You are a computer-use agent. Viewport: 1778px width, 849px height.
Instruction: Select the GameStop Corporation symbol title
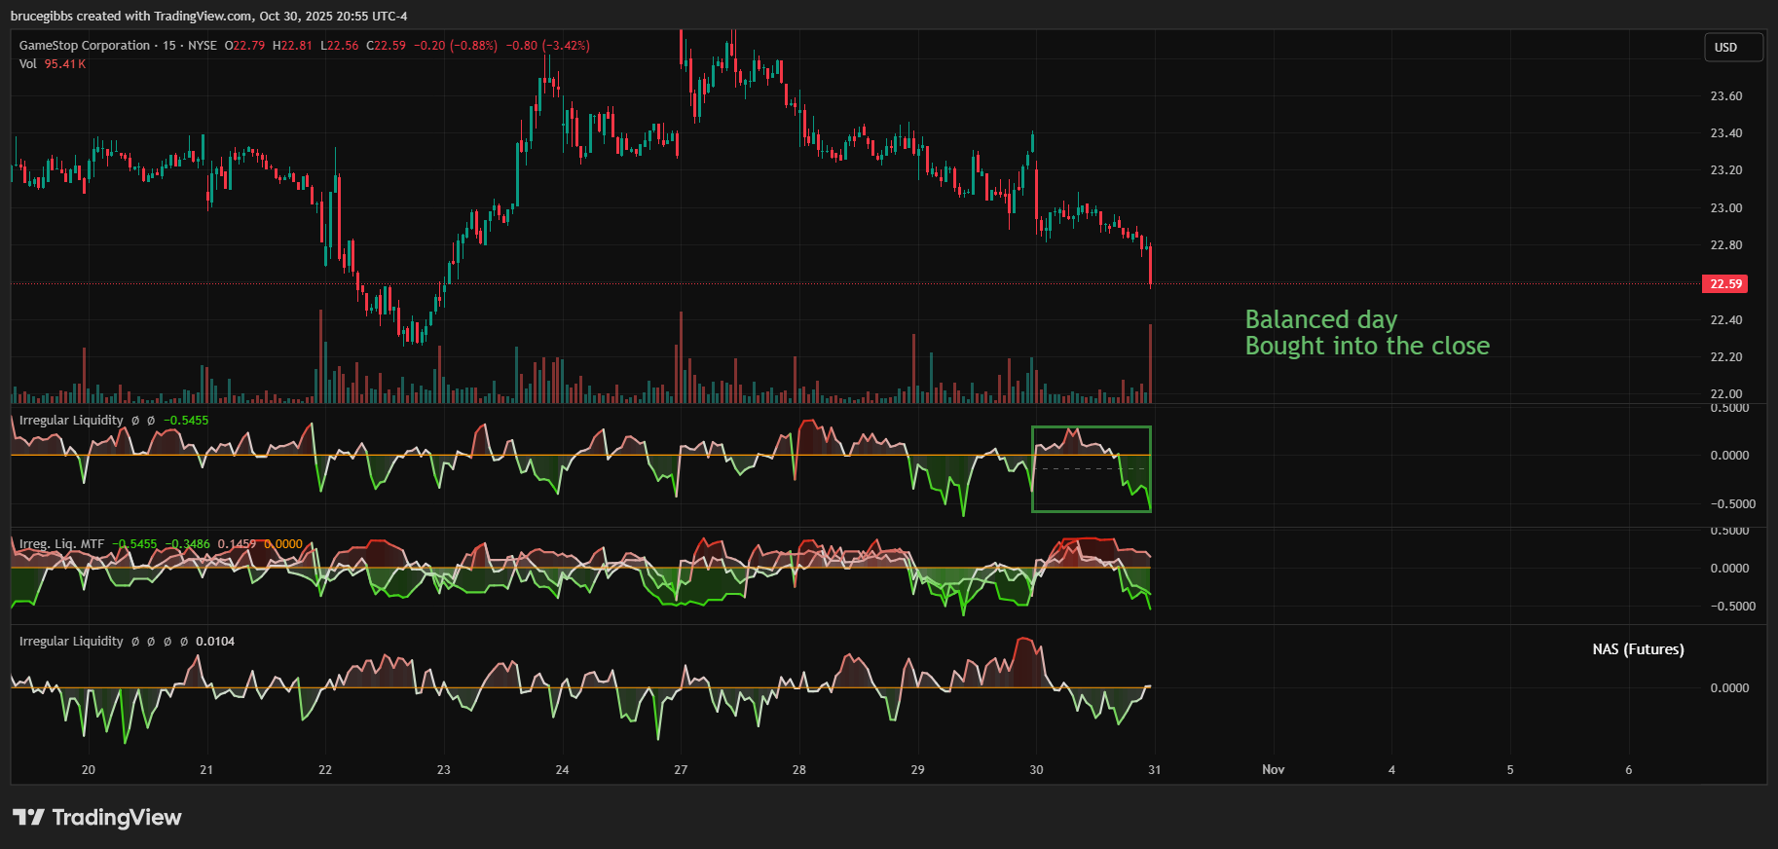pos(85,46)
